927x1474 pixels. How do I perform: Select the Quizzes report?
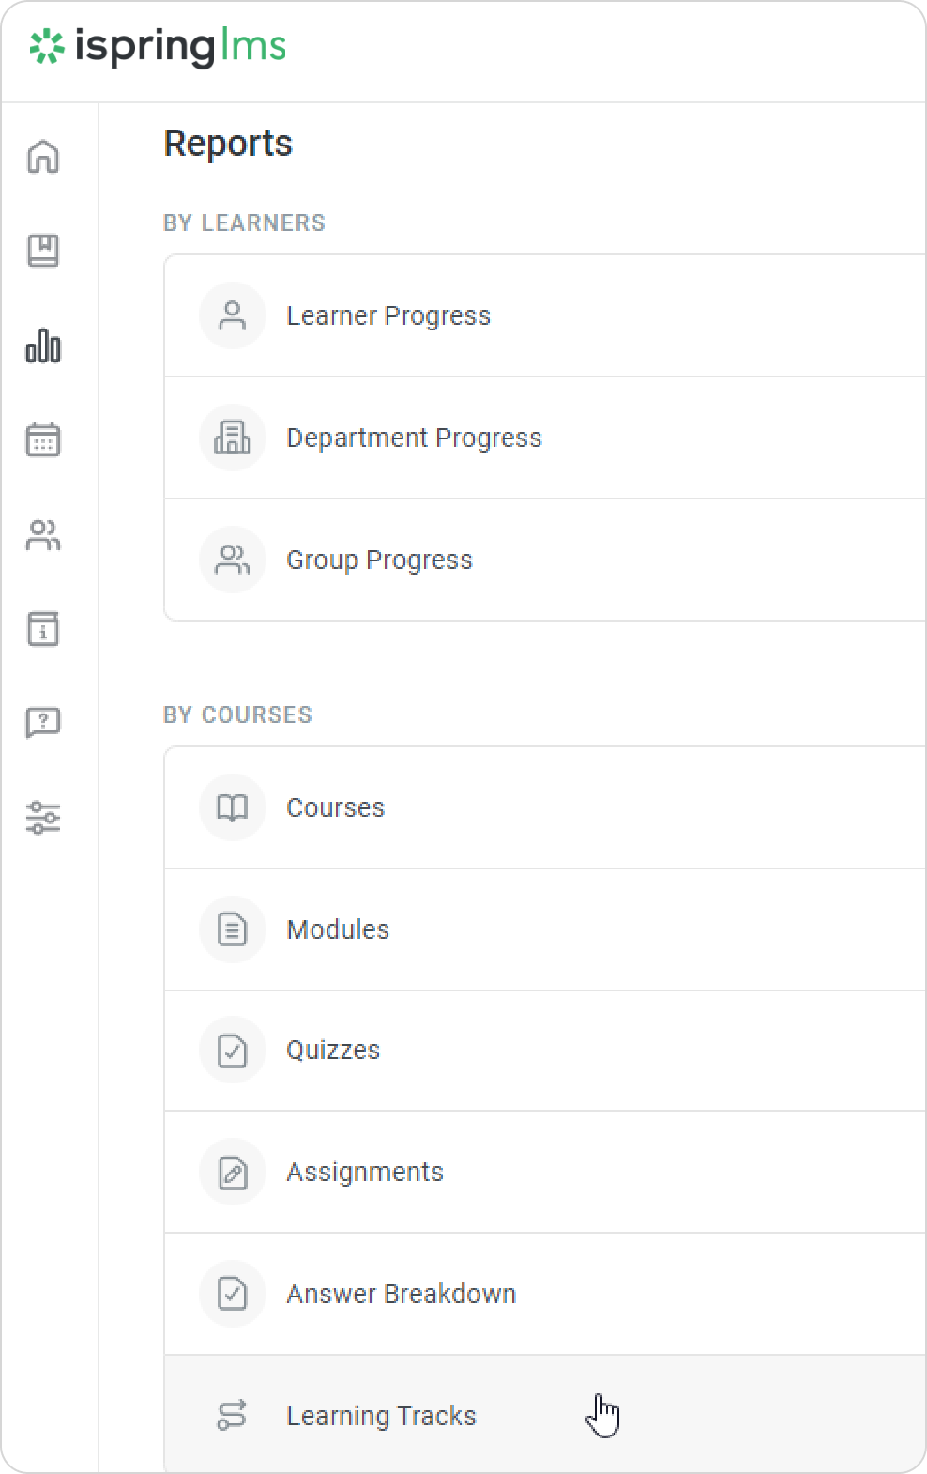click(333, 1051)
